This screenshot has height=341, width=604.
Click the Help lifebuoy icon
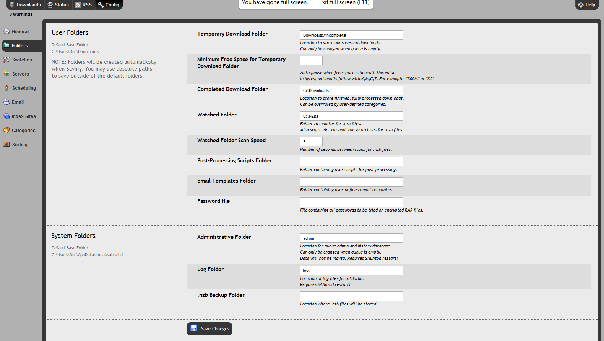pyautogui.click(x=581, y=5)
